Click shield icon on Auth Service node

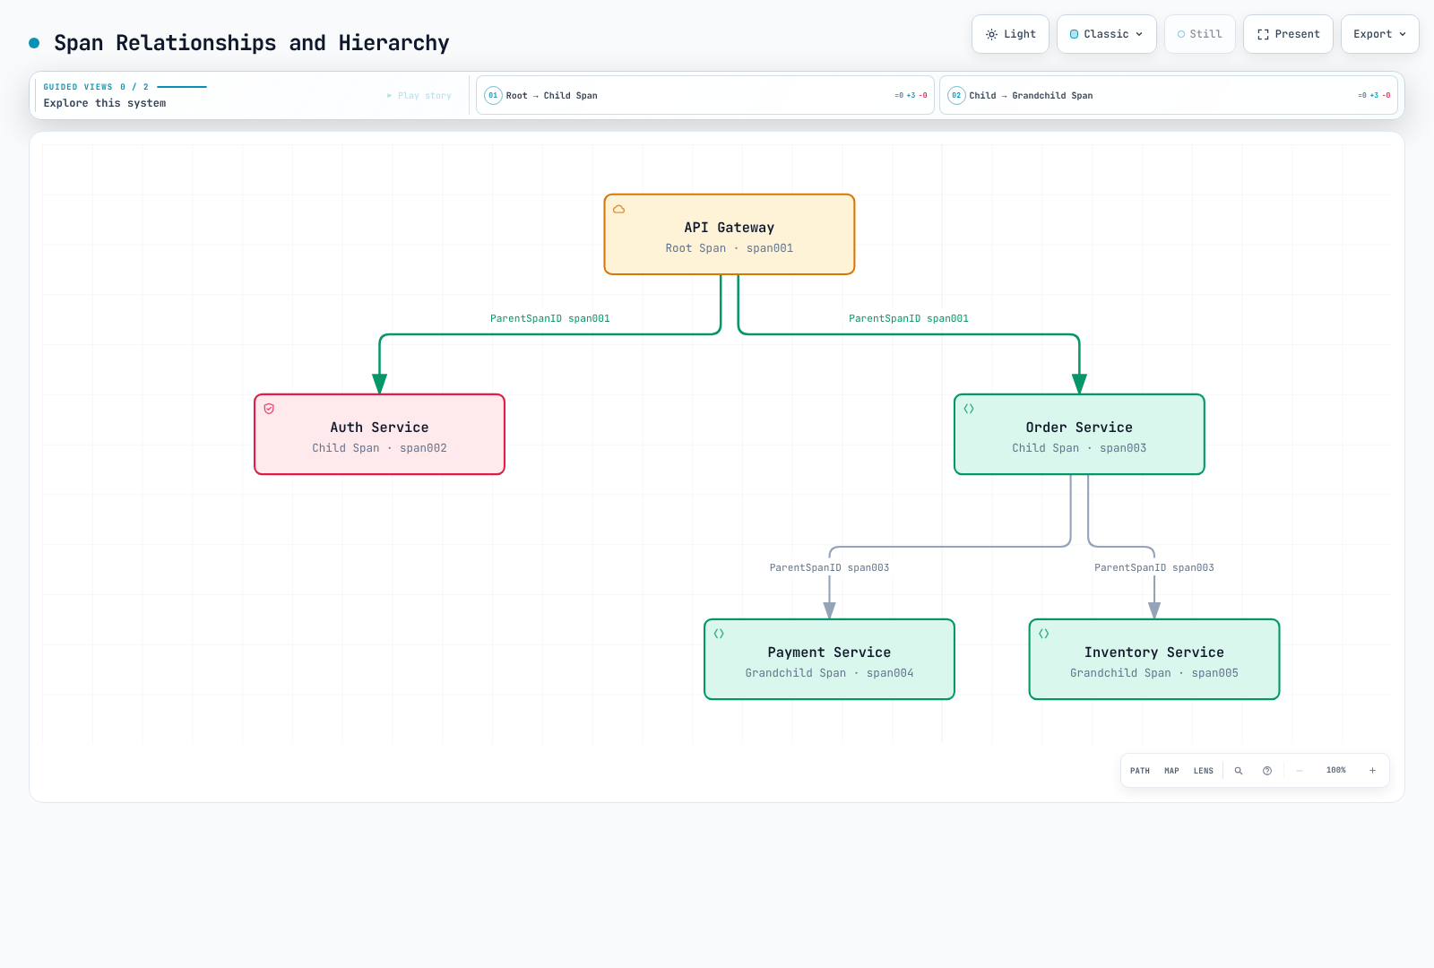point(269,409)
